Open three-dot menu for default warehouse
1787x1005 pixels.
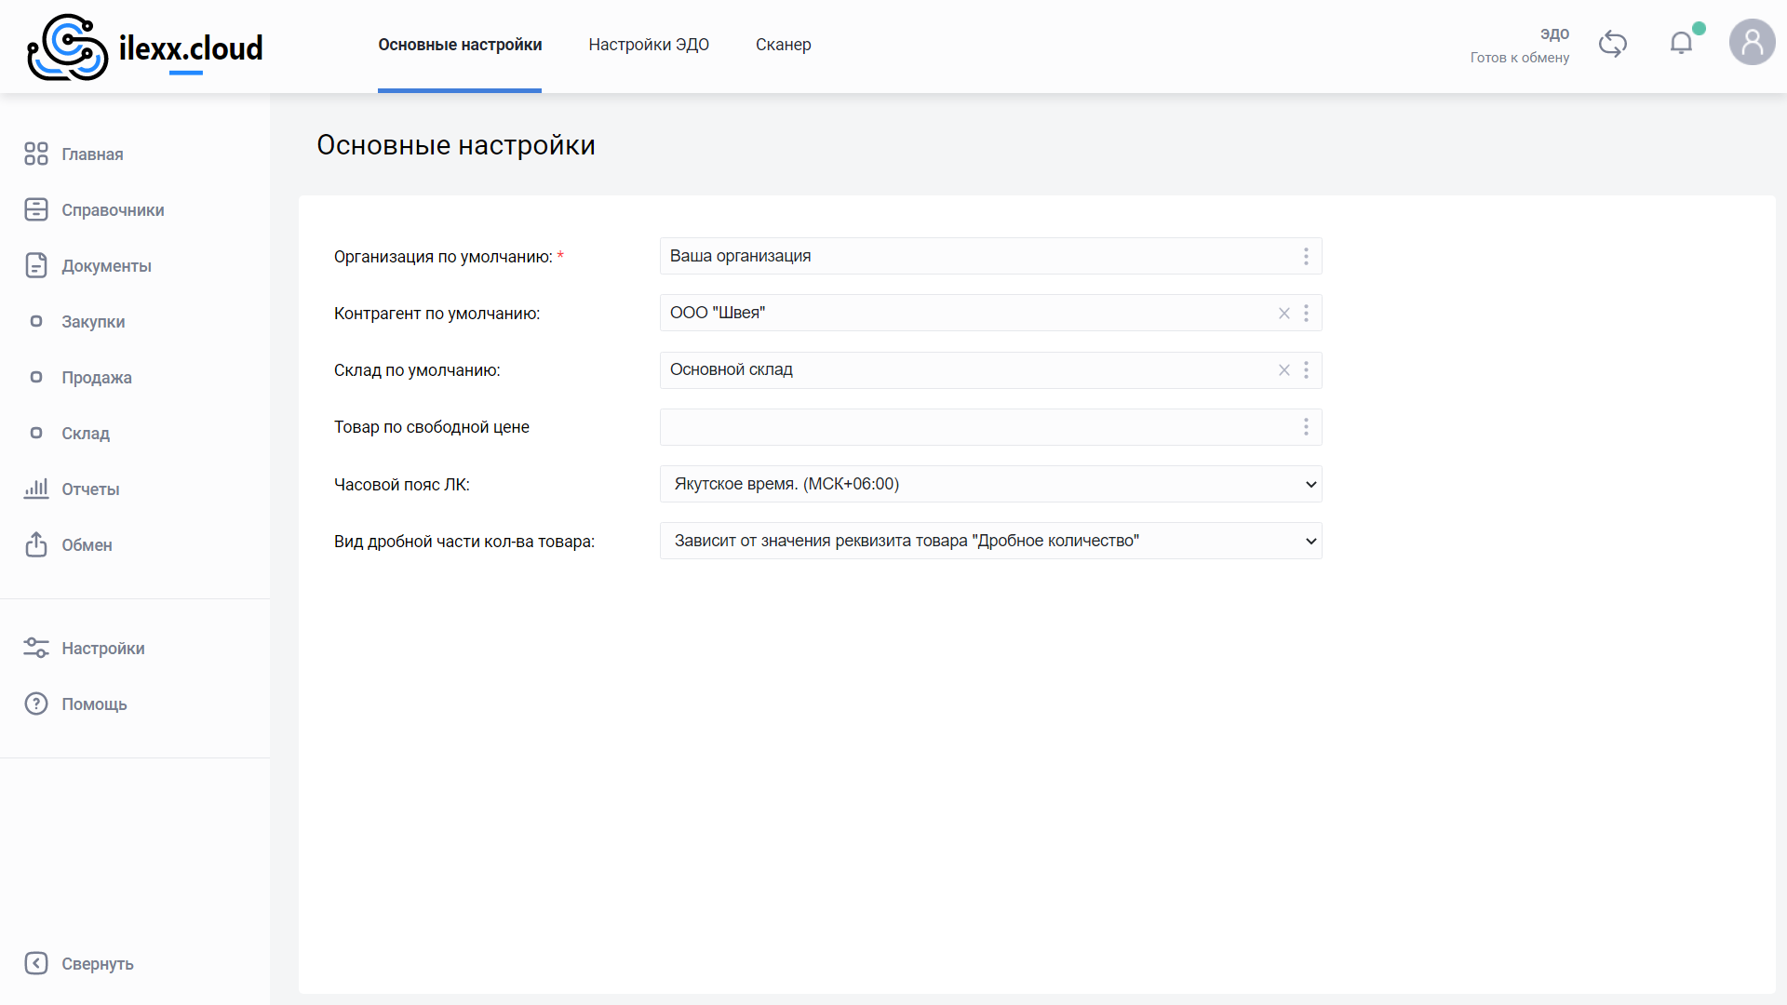pos(1306,370)
